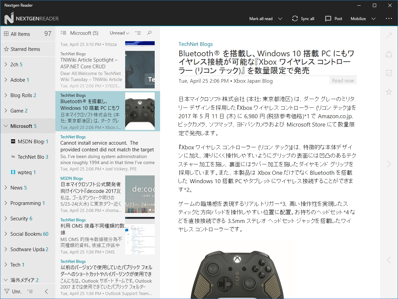Share the article using the share icon
398x299 pixels.
(388, 54)
